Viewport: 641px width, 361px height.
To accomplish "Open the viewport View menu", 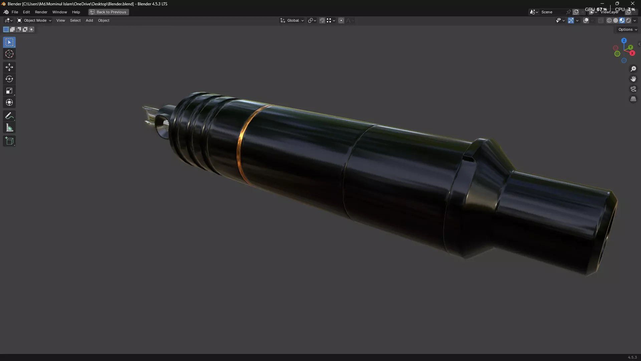I will 61,21.
